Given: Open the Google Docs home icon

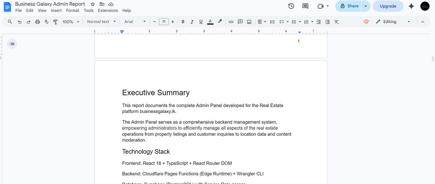Looking at the screenshot, I should tap(7, 7).
